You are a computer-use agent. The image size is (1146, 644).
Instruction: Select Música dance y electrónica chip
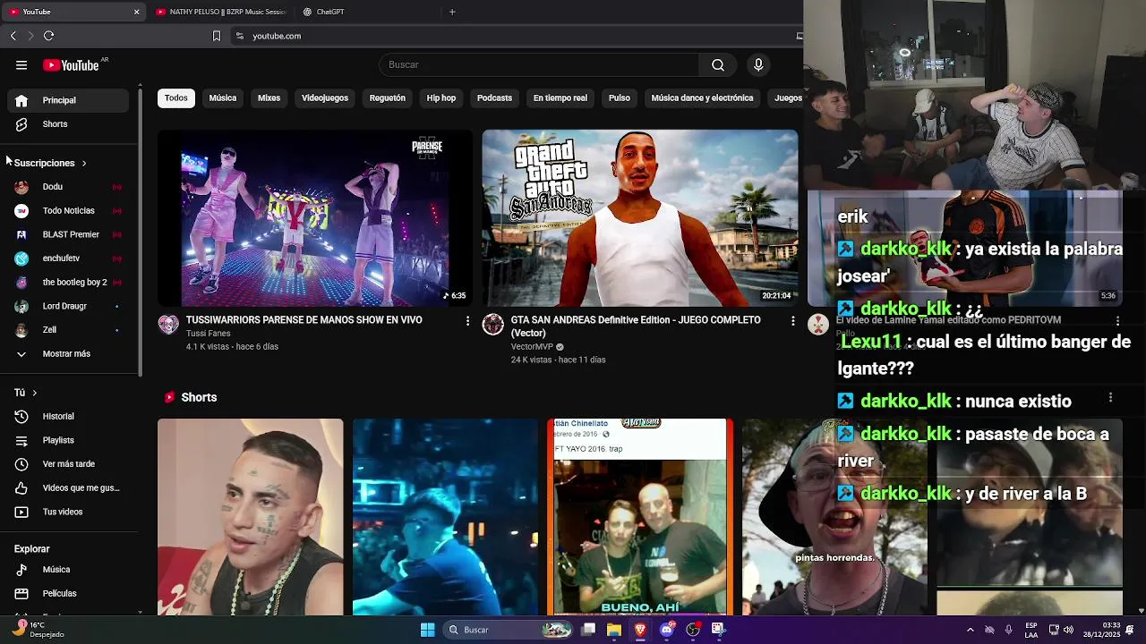pos(702,97)
